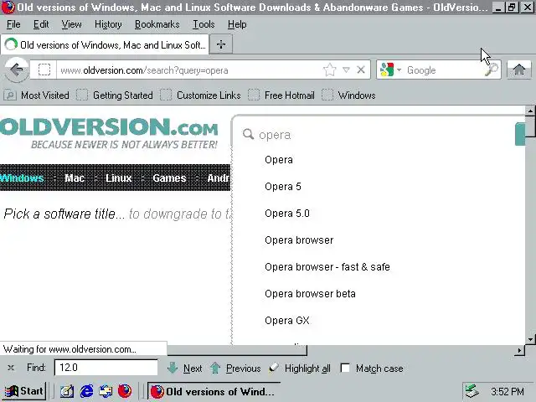Image resolution: width=536 pixels, height=402 pixels.
Task: Click the network system tray icon
Action: click(472, 391)
